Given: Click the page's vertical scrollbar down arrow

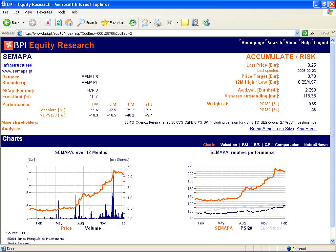Looking at the screenshot, I should [x=333, y=242].
